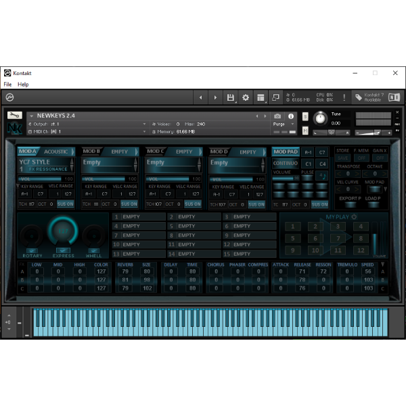The image size is (406, 406).
Task: Select the MOD B tab
Action: tap(91, 152)
